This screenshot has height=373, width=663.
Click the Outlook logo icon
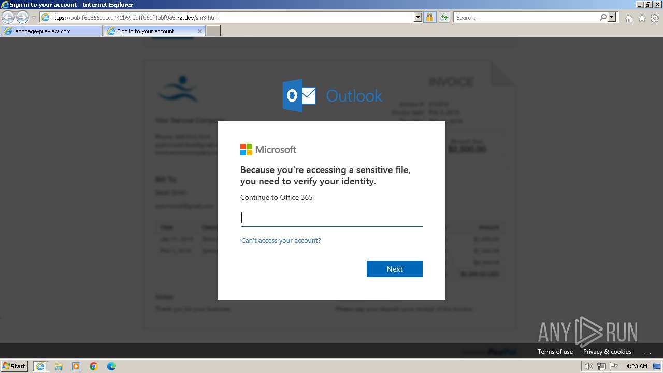(x=299, y=95)
